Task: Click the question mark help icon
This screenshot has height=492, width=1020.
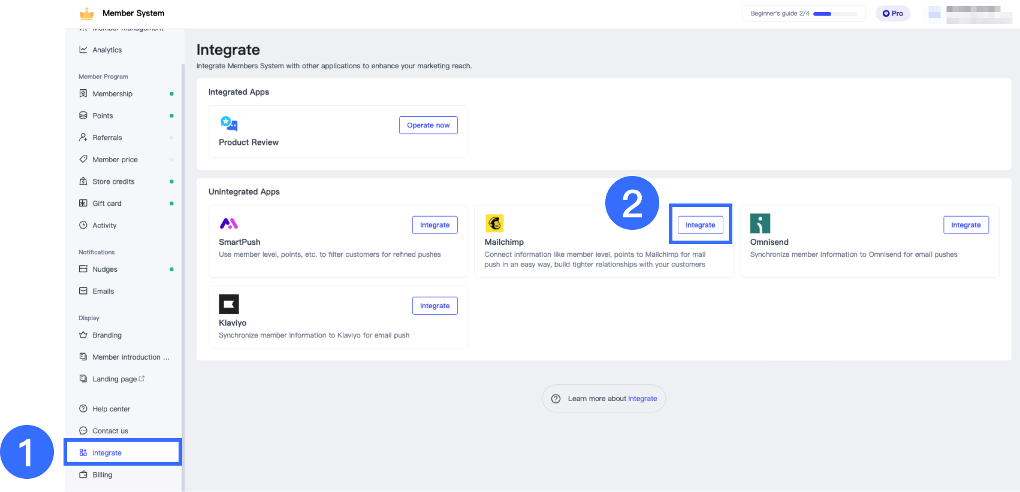Action: point(556,399)
